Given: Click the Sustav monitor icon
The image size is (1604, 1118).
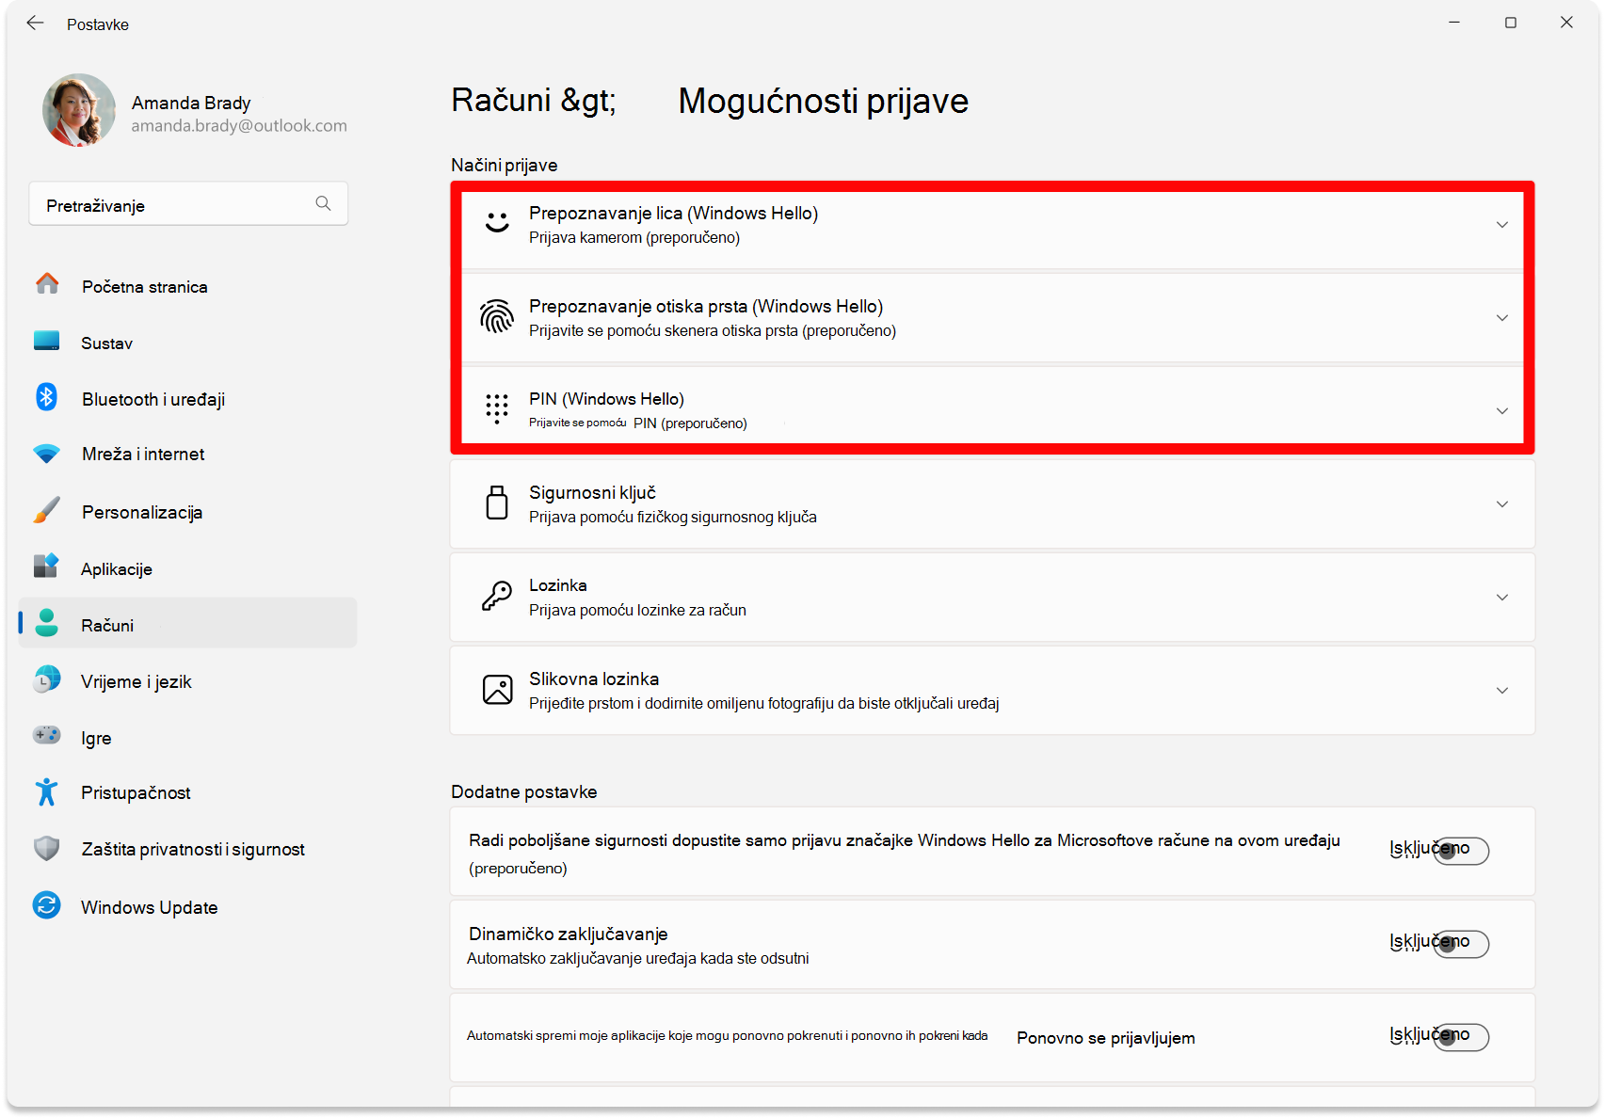Looking at the screenshot, I should click(x=47, y=341).
